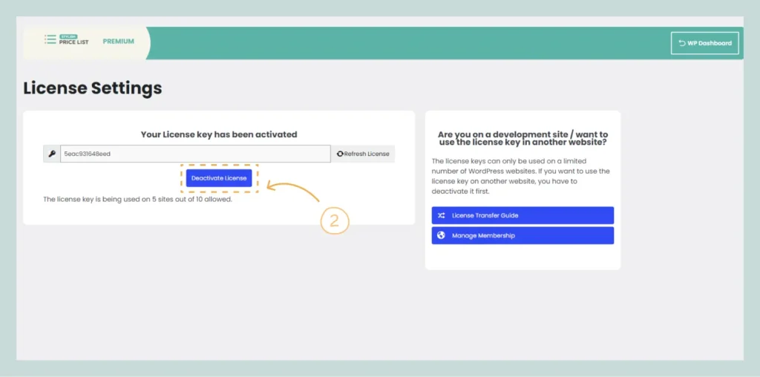Viewport: 760px width, 377px height.
Task: Click the refresh icon next to Refresh License
Action: pyautogui.click(x=340, y=154)
